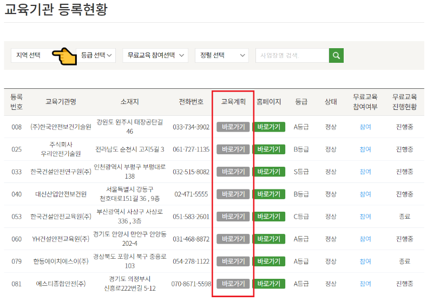
Task: Click 참여 link in row 040
Action: tap(365, 194)
